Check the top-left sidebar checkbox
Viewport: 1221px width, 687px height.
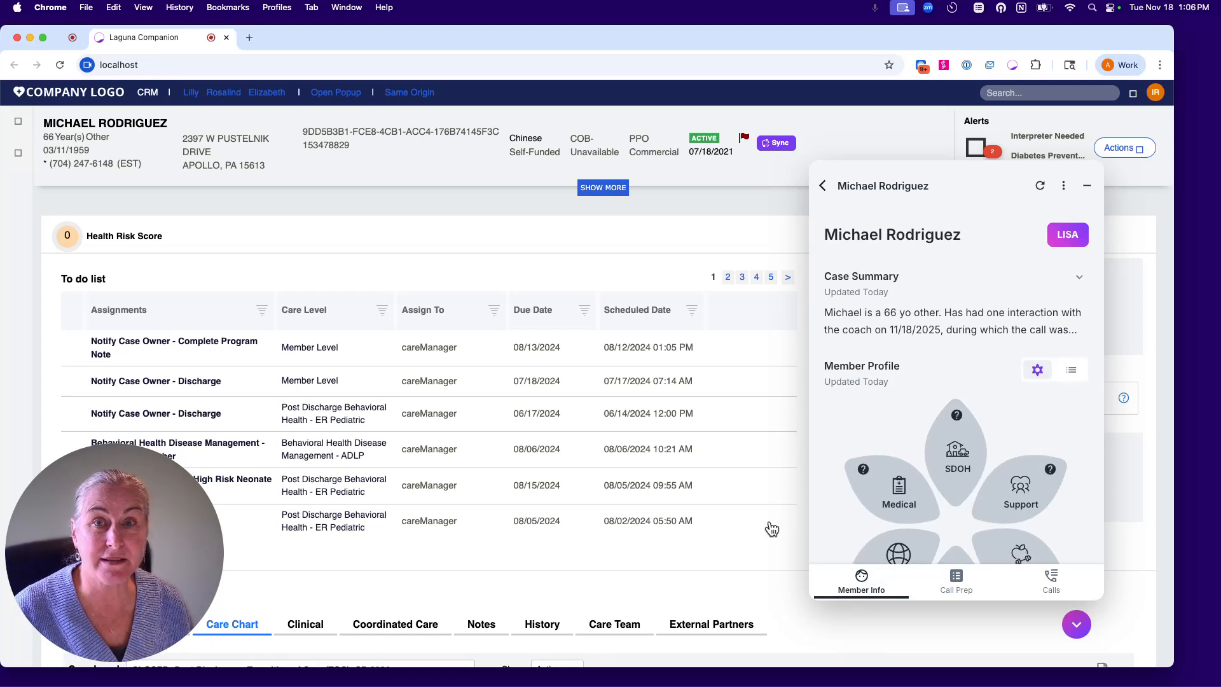[18, 120]
